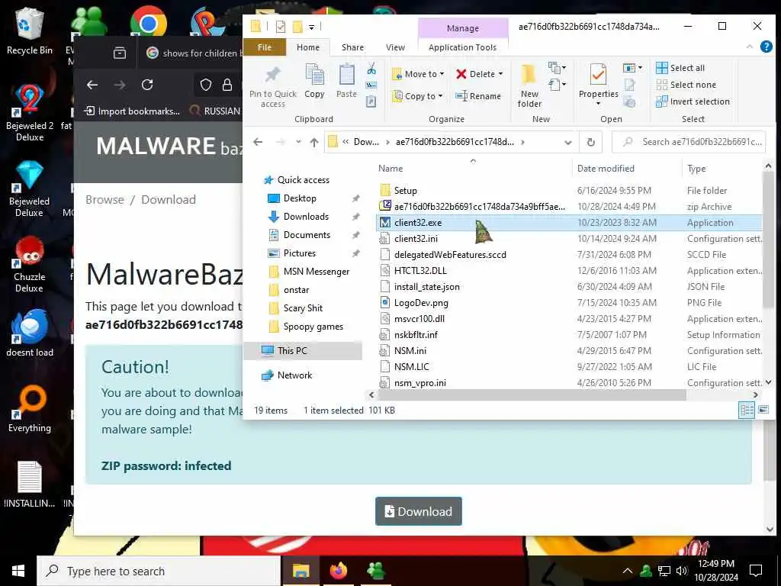Click Invert selection in the ribbon
Screen dimensions: 781x586
pyautogui.click(x=693, y=101)
